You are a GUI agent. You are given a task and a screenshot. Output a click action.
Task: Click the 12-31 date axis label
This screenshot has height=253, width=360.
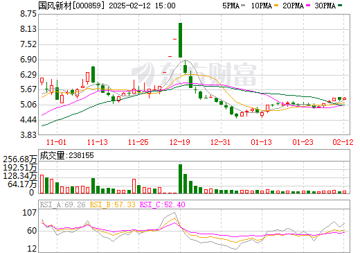point(221,142)
